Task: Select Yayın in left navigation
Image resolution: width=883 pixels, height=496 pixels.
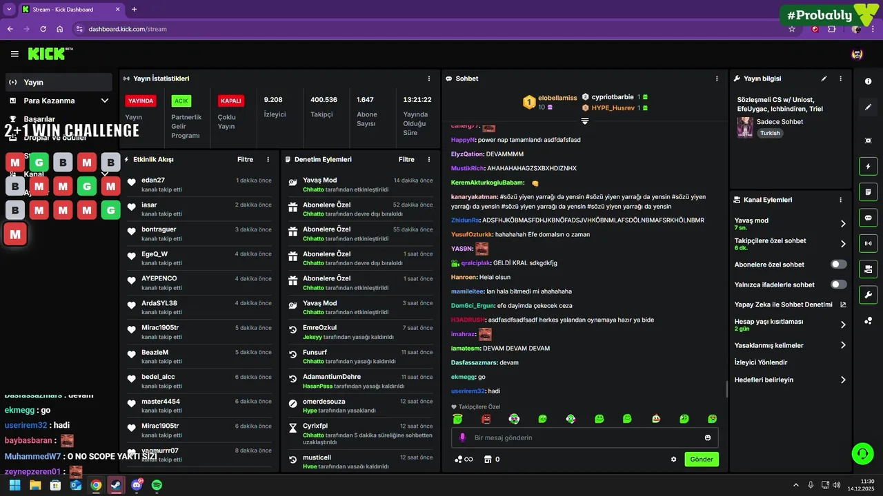Action: tap(59, 82)
